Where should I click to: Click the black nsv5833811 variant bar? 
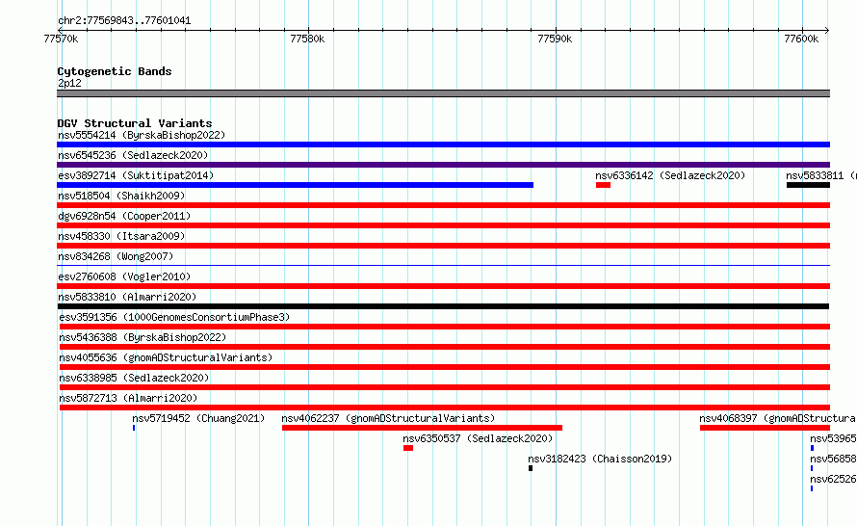pos(808,185)
